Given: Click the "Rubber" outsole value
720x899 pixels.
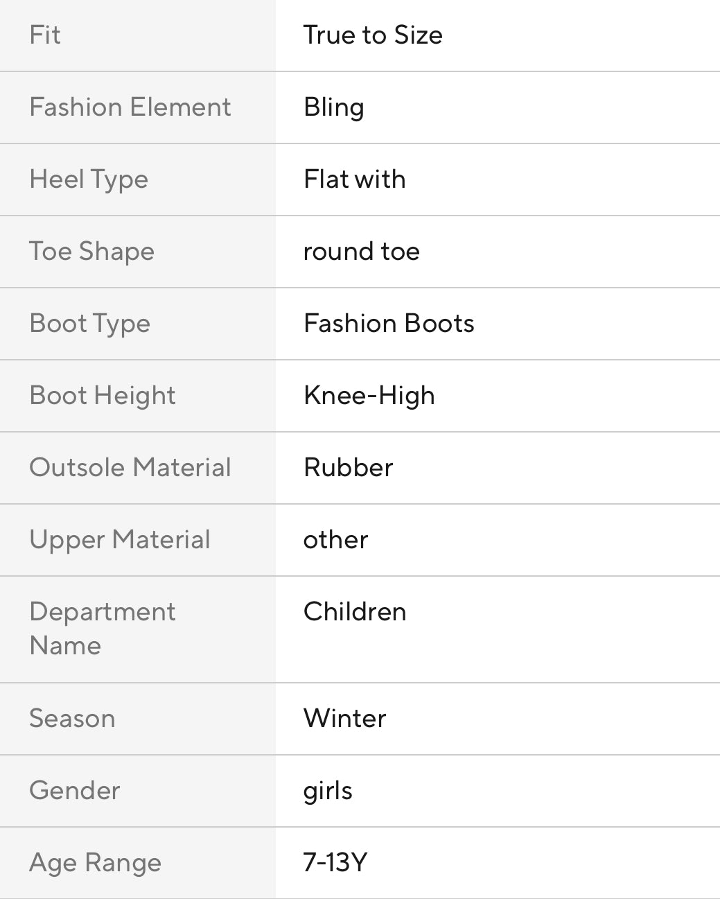Looking at the screenshot, I should pyautogui.click(x=348, y=468).
